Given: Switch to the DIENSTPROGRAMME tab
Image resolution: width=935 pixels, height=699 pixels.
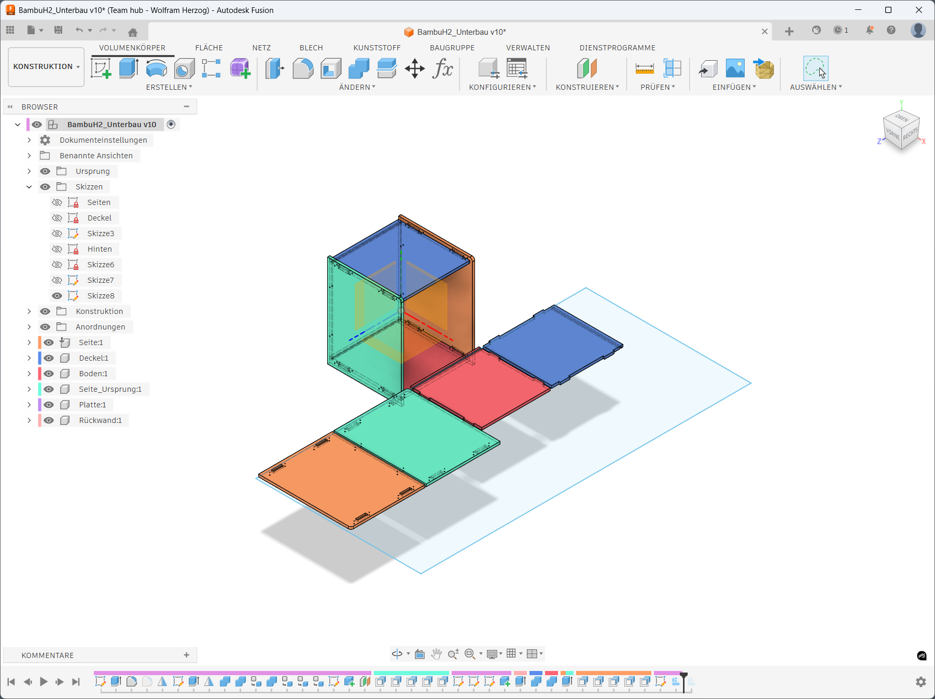Looking at the screenshot, I should click(617, 48).
